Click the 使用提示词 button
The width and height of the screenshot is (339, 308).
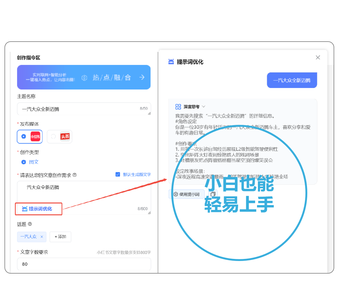click(x=186, y=194)
